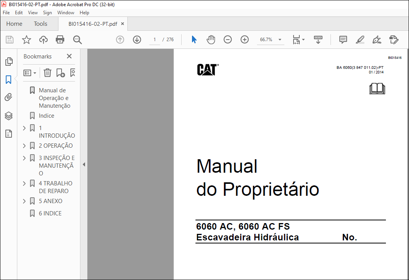Image resolution: width=409 pixels, height=280 pixels.
Task: Open the Layers panel
Action: [8, 116]
